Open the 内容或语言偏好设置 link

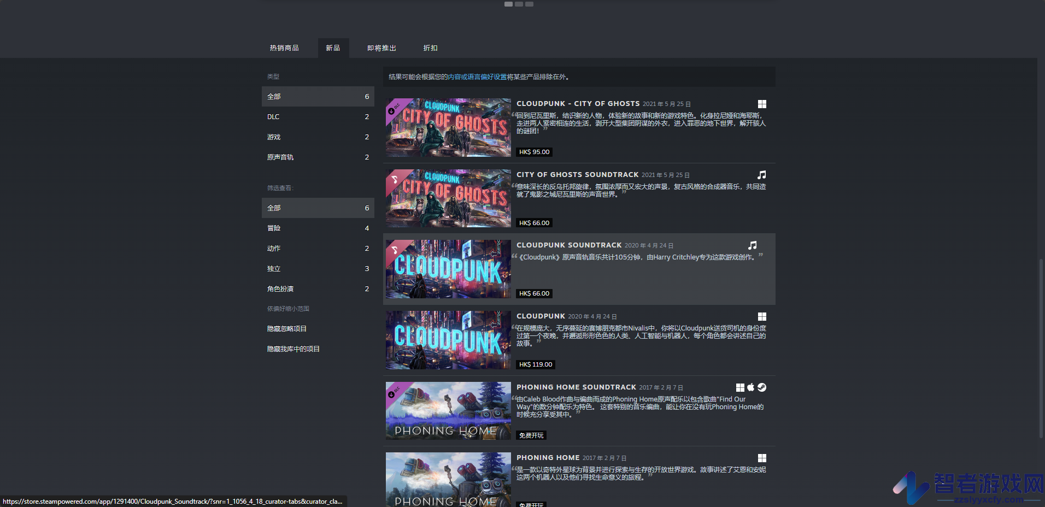(477, 77)
